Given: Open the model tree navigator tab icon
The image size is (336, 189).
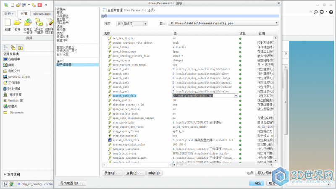Looking at the screenshot, I should [x=6, y=47].
